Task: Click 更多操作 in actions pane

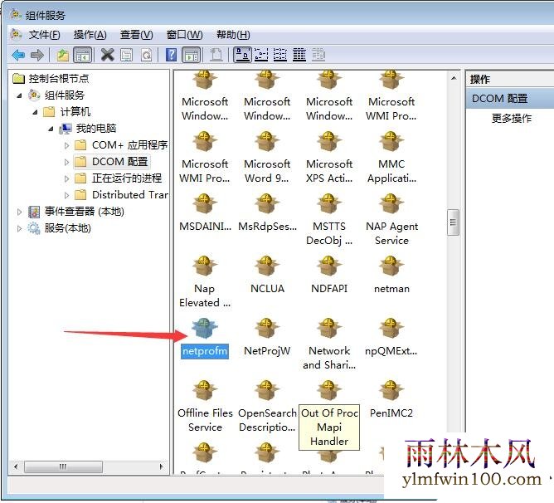Action: click(511, 118)
